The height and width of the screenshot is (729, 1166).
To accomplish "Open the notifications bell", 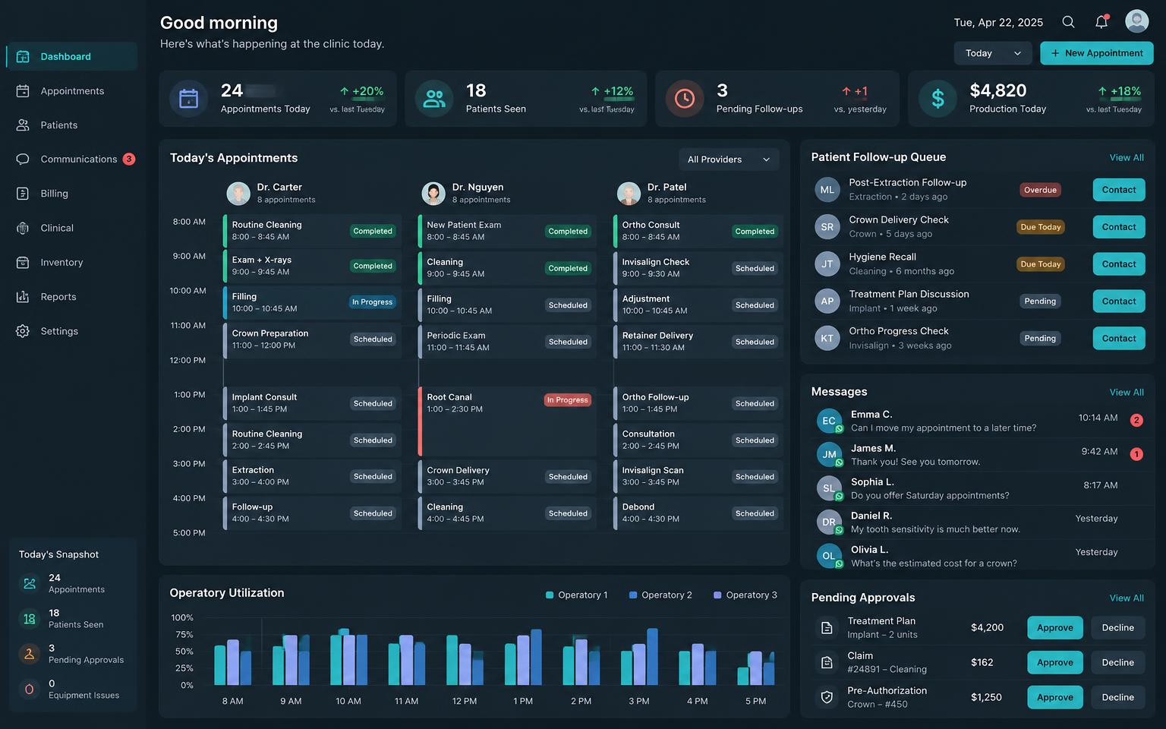I will point(1101,22).
